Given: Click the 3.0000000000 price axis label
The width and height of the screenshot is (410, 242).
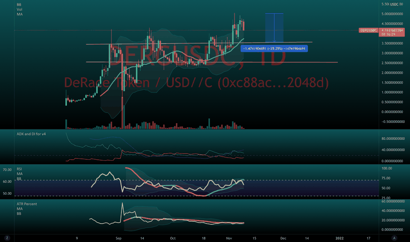Looking at the screenshot, I should pos(392,53).
